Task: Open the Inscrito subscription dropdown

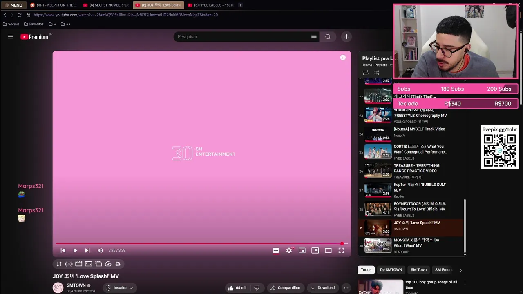Action: click(120, 288)
